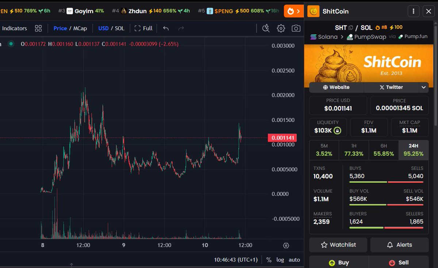This screenshot has height=268, width=438.
Task: Open chart settings gear icon
Action: coord(281,28)
